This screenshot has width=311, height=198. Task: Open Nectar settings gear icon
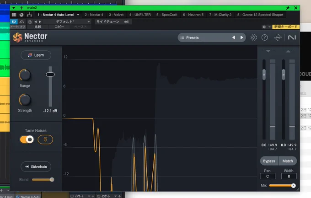(253, 37)
